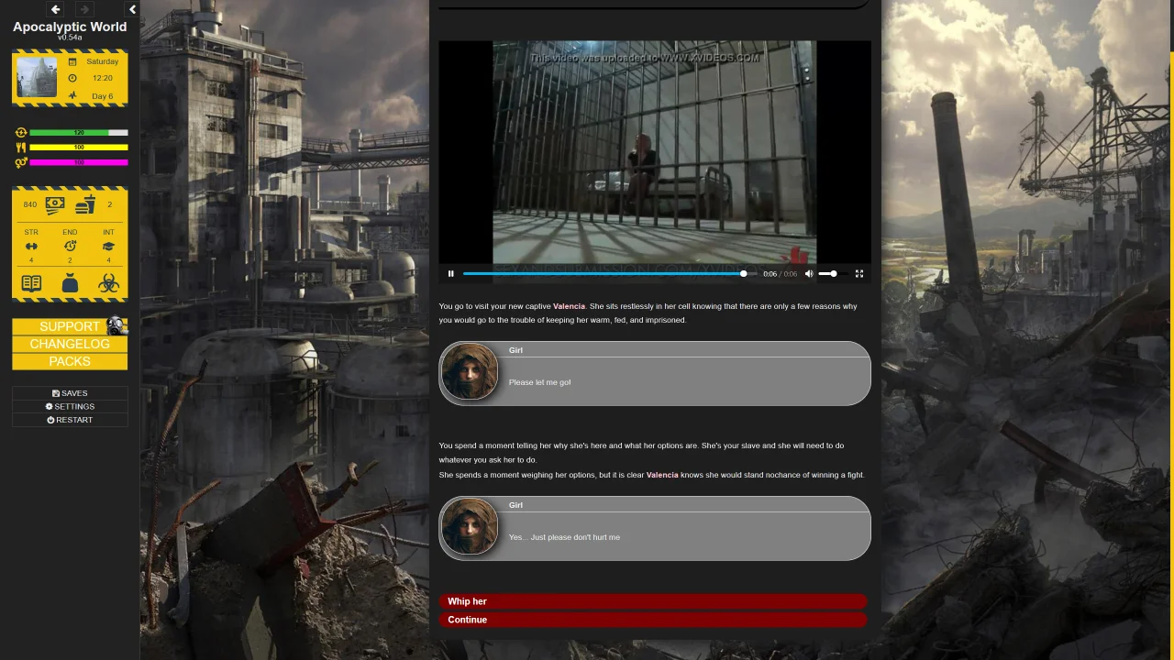Click the location thumbnail in the sidebar
1174x660 pixels.
point(37,77)
